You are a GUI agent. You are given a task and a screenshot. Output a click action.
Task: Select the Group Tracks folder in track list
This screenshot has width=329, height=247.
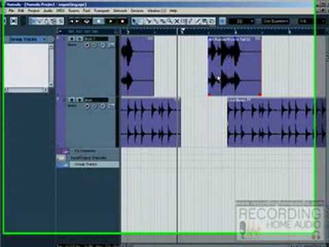tap(94, 164)
